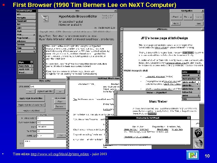Click the slide logo icon beside page number

192,155
